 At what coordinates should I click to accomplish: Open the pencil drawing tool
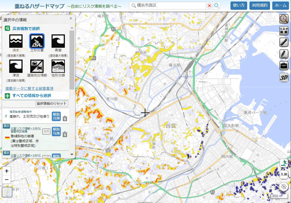(x=284, y=54)
